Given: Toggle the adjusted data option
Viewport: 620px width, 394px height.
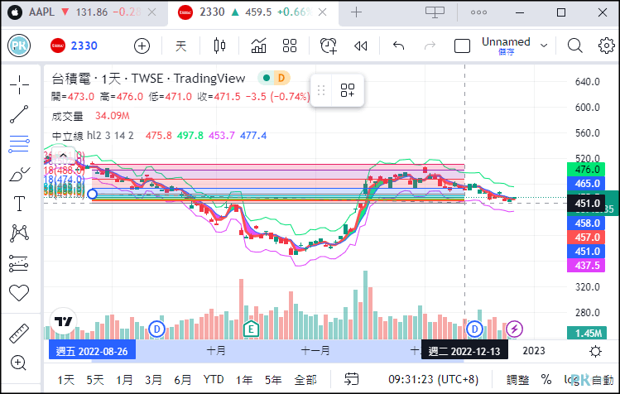Looking at the screenshot, I should pyautogui.click(x=517, y=380).
